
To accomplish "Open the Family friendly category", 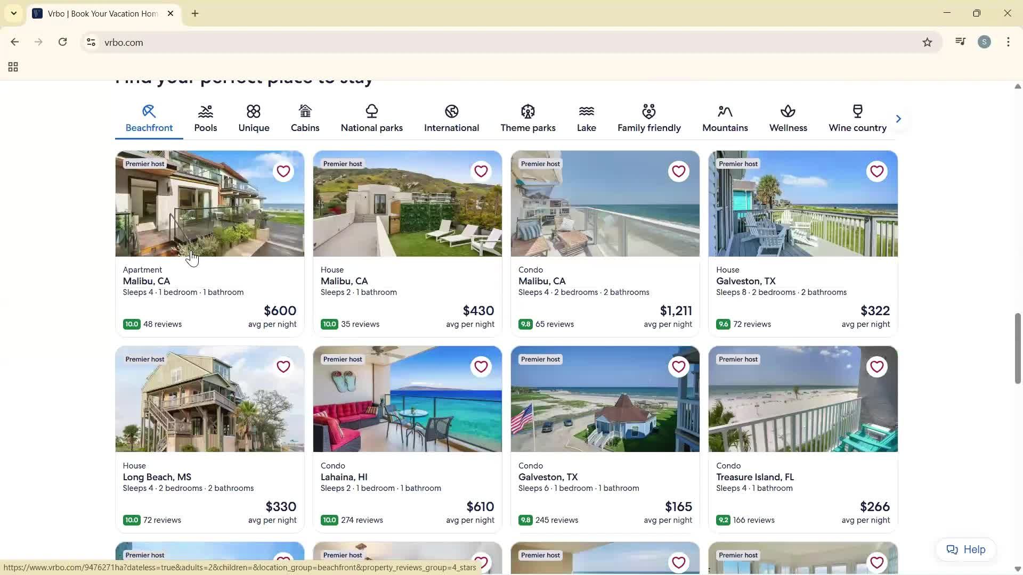I will pyautogui.click(x=649, y=117).
